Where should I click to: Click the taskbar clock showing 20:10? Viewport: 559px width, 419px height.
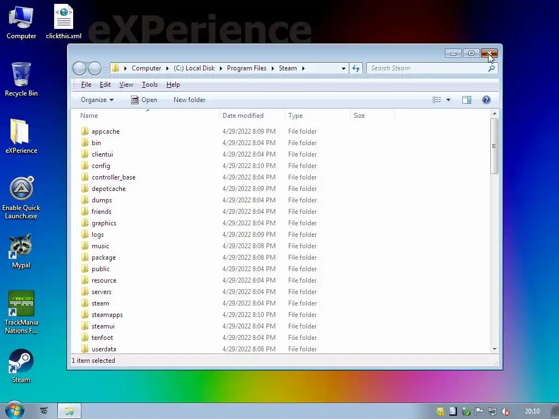point(532,411)
